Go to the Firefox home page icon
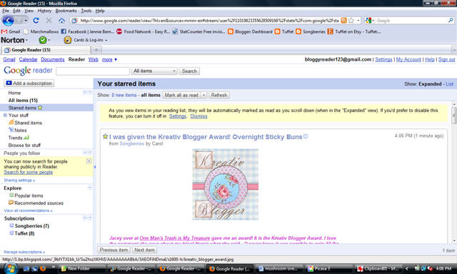 pos(61,21)
